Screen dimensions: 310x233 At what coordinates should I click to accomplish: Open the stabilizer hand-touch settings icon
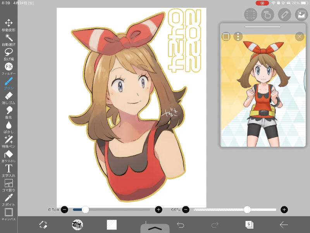coord(267,14)
